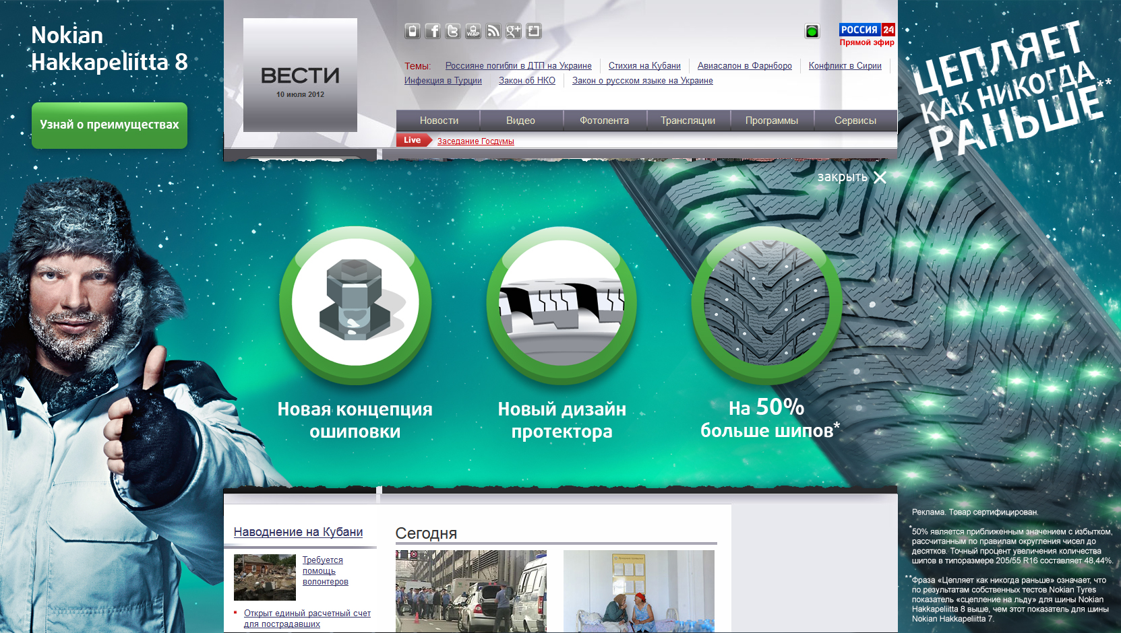Screen dimensions: 1121x633
Task: Click the stud concept circle image
Action: pyautogui.click(x=355, y=302)
